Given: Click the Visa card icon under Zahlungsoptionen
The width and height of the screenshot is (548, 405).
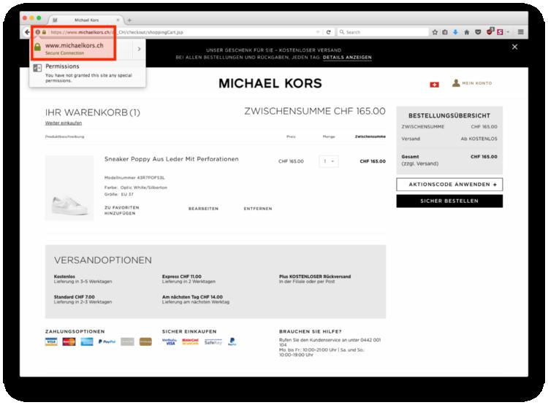Looking at the screenshot, I should 51,342.
